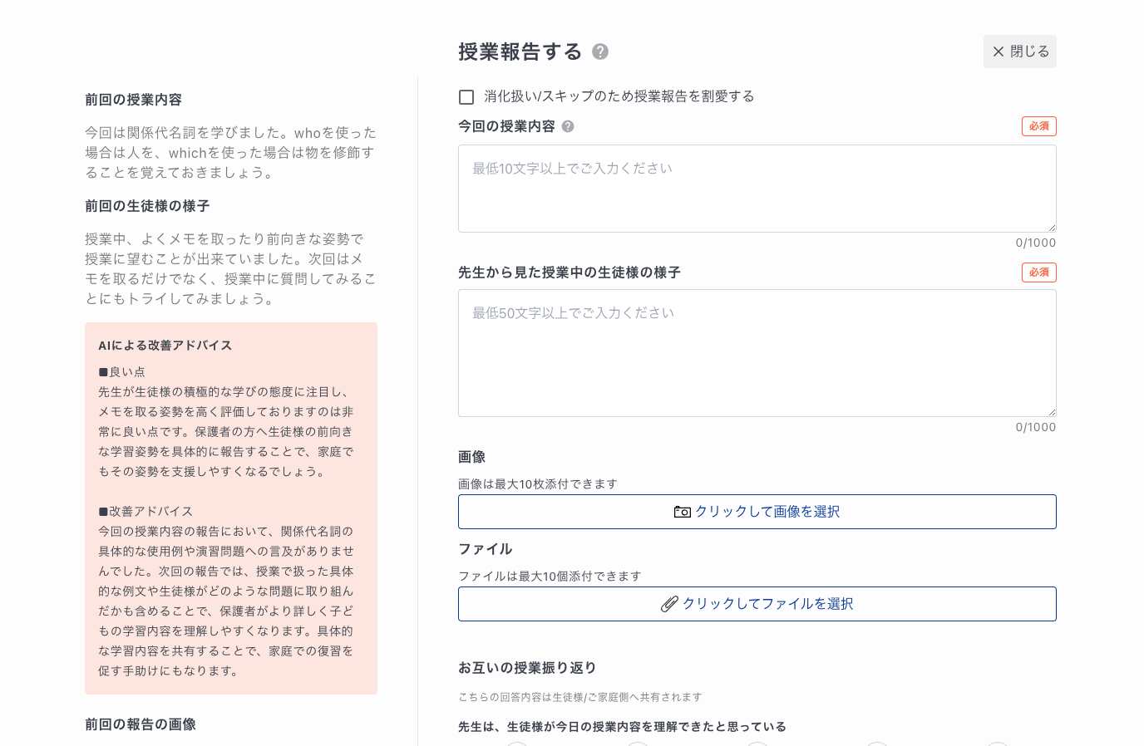Click the student observation text area
The image size is (1144, 746).
click(757, 352)
